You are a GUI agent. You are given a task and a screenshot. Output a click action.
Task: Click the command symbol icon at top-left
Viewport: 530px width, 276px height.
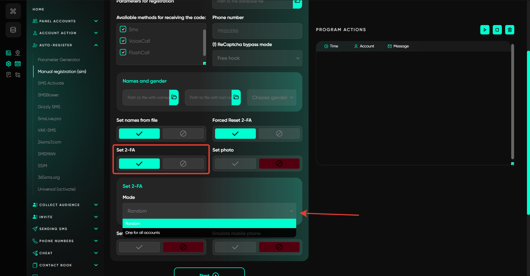click(x=13, y=11)
